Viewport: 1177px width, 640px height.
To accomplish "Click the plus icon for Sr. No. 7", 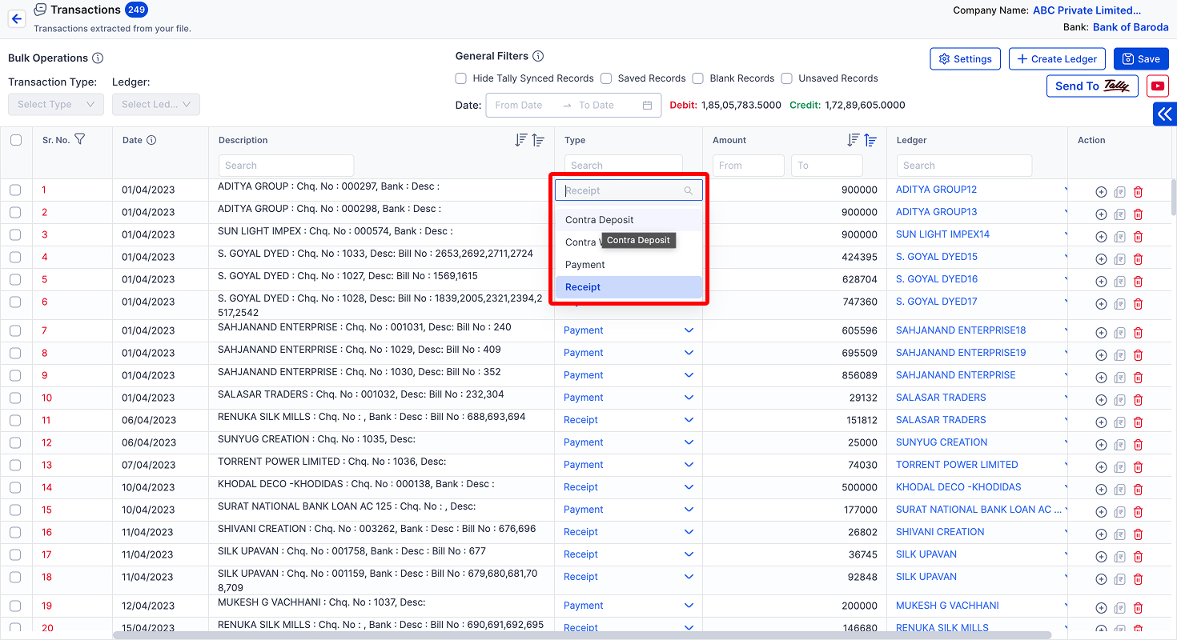I will [x=1101, y=333].
